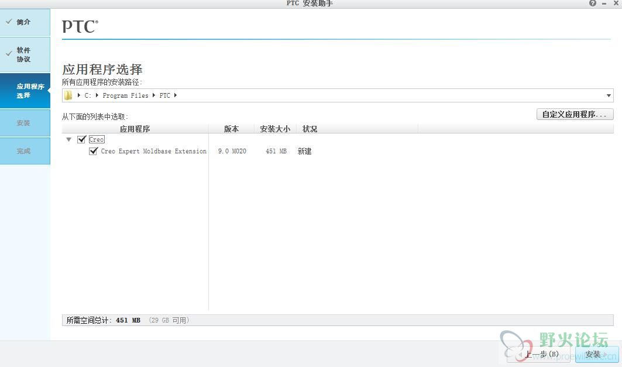
Task: Sort by the 安装大小 column header
Action: (275, 129)
